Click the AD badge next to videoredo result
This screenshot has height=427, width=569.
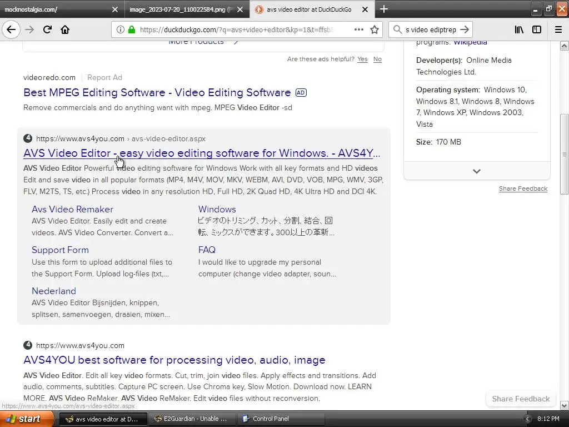click(x=301, y=93)
